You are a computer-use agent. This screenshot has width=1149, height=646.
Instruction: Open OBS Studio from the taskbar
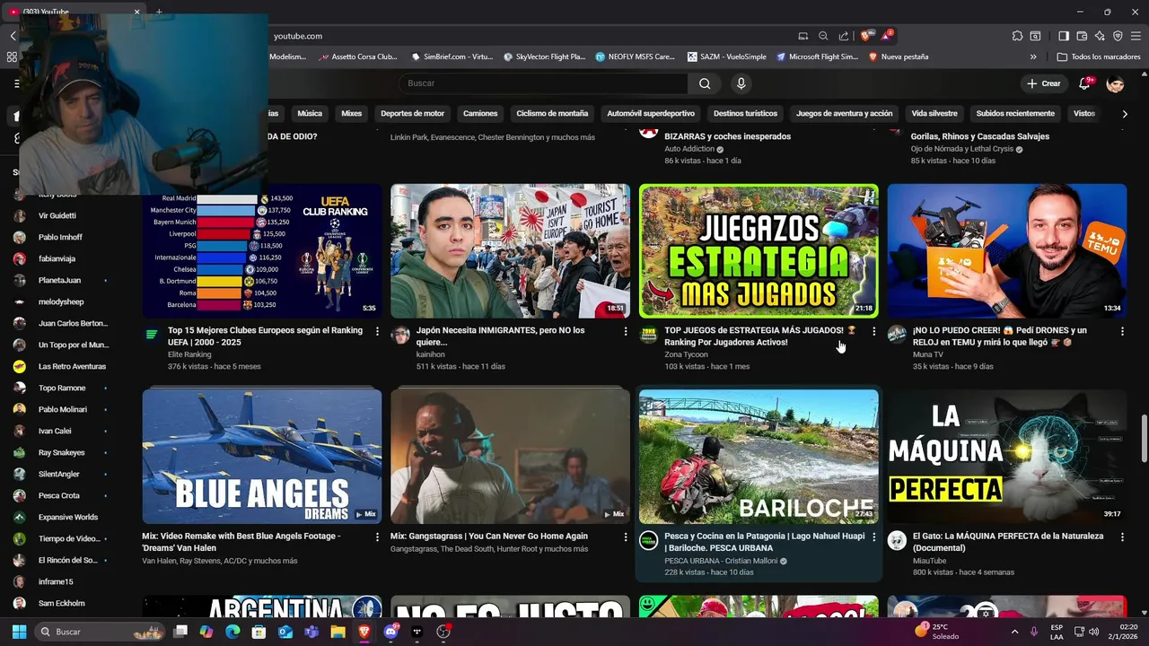(443, 632)
